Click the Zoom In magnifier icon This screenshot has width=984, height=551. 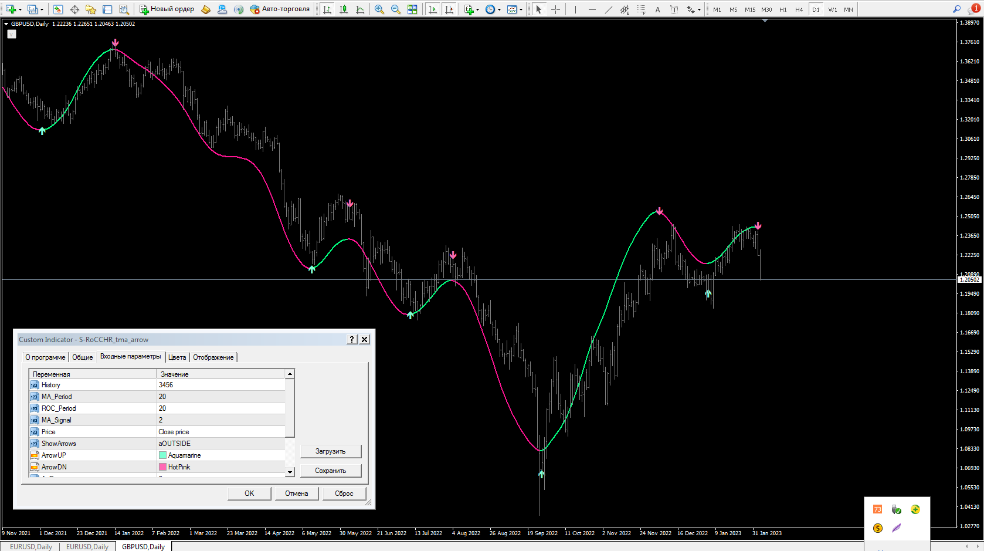(379, 9)
